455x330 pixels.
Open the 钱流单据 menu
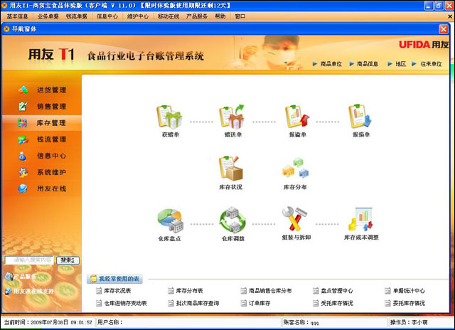(77, 16)
